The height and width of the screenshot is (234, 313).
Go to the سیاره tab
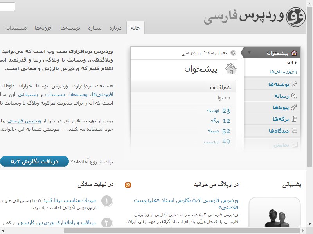(x=95, y=28)
